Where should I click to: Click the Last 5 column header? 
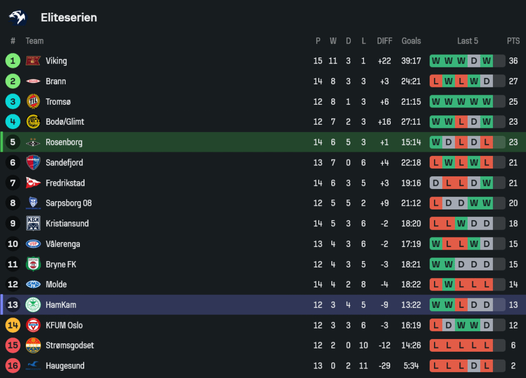point(468,41)
